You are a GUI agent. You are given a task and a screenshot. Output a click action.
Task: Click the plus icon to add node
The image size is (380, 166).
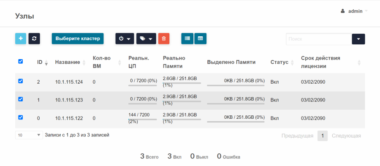point(21,38)
